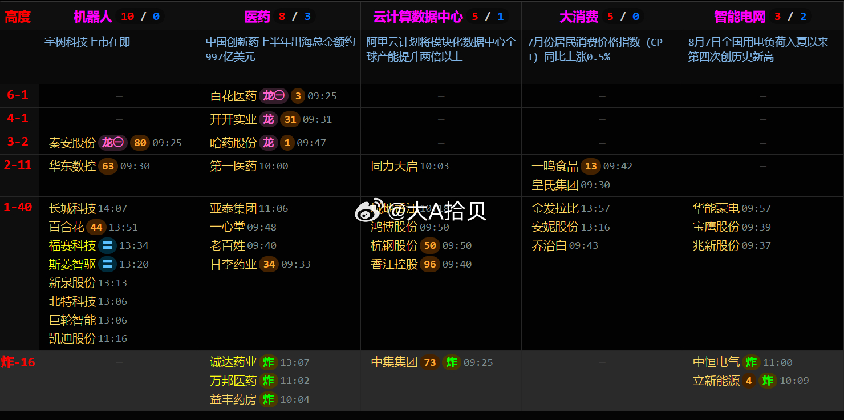Click the 炸 badge next to 立新能源
Viewport: 844px width, 420px height.
coord(768,381)
